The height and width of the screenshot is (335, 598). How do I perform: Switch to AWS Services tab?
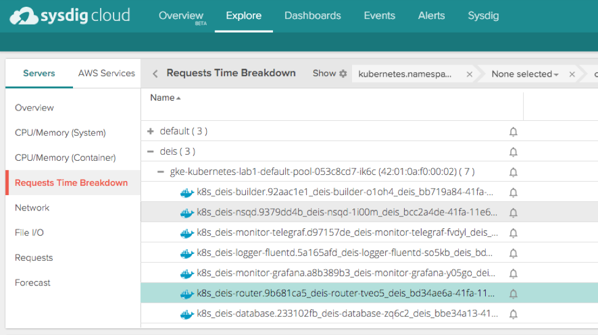pos(106,73)
